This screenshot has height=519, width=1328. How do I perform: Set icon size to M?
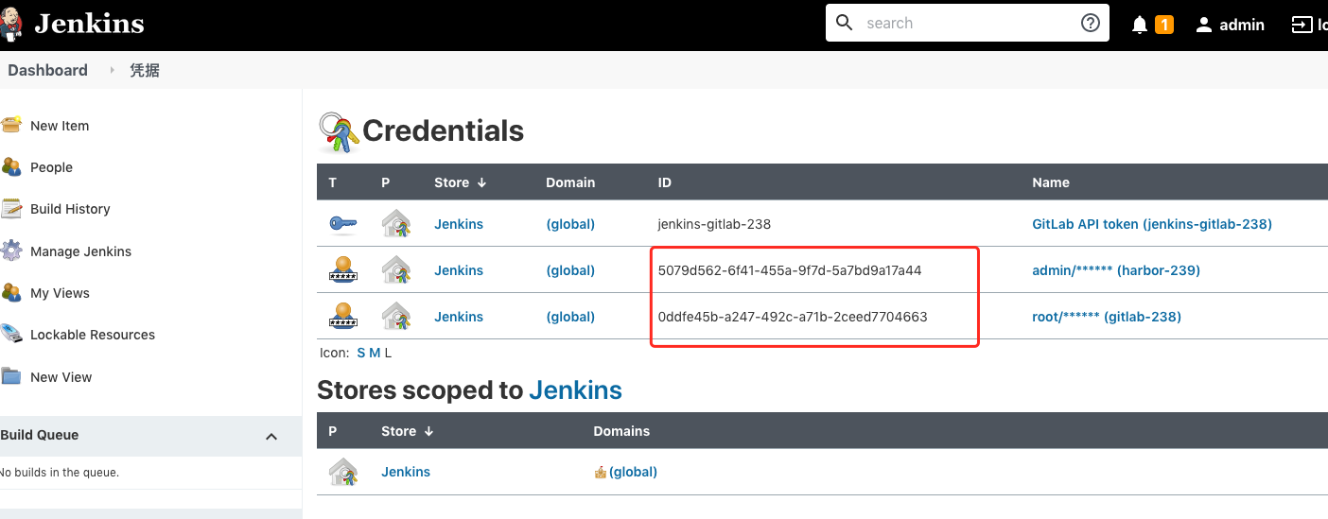click(375, 353)
